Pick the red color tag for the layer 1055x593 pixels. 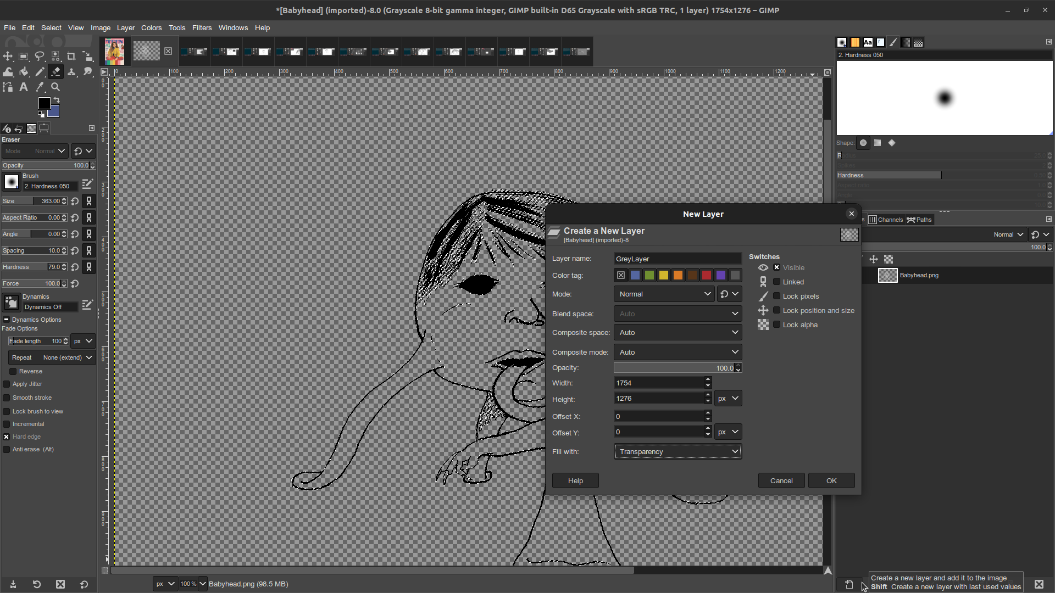click(707, 275)
